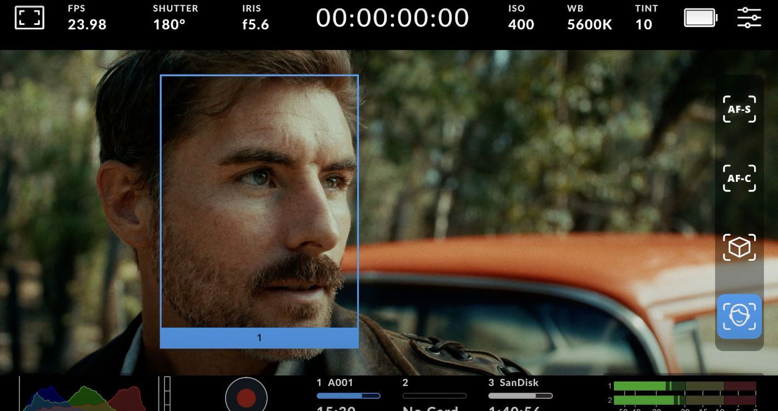Open the Iris f5.6 aperture setting
Screen dimensions: 778x411
pyautogui.click(x=255, y=18)
